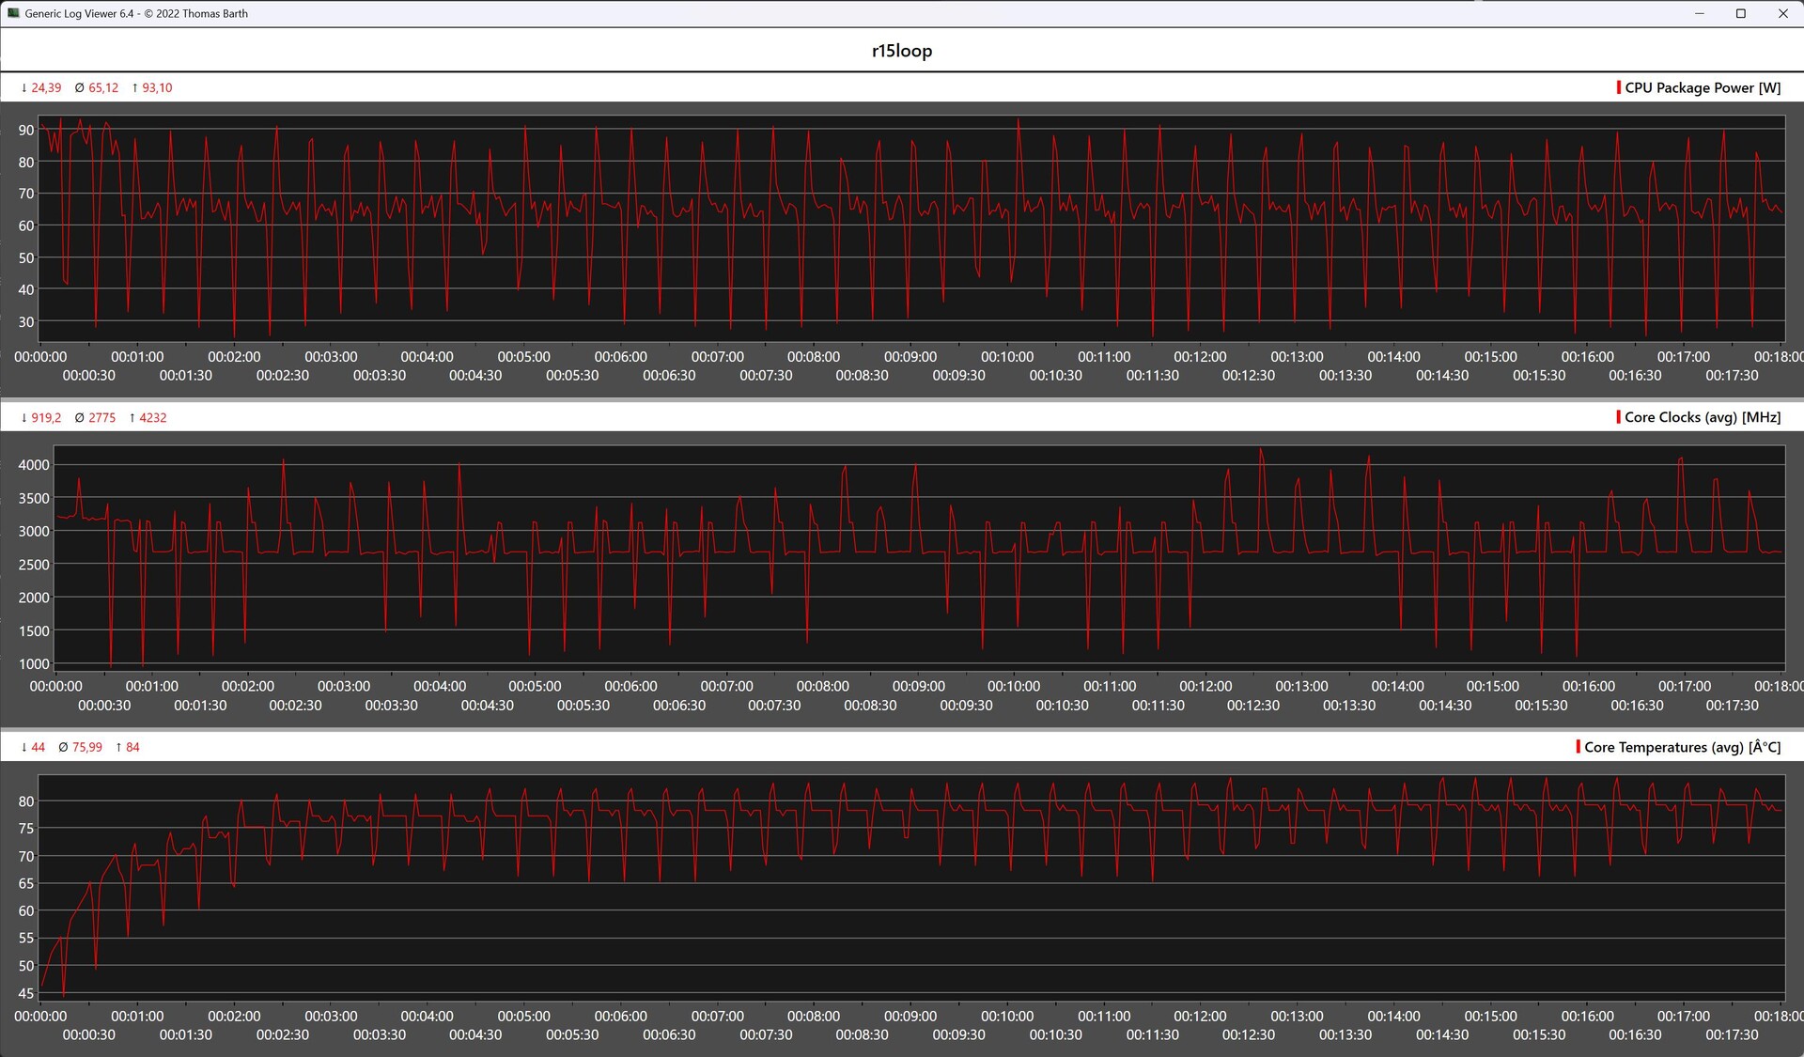
Task: Click the r15loop title heading
Action: click(901, 51)
